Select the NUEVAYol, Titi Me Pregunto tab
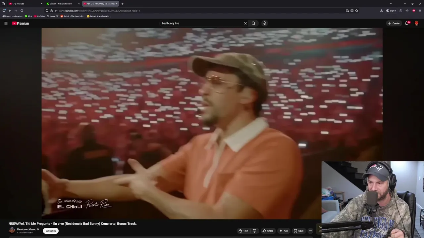This screenshot has width=424, height=238. pos(100,4)
